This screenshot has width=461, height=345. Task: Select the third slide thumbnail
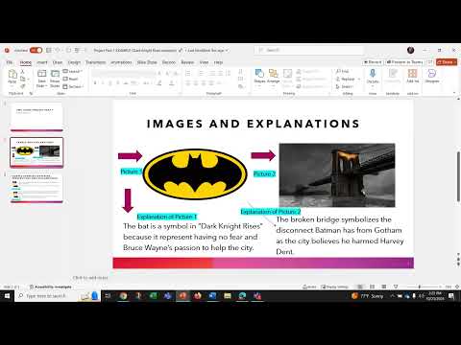point(36,188)
